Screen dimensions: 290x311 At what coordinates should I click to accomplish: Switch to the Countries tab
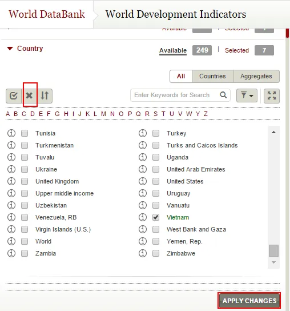212,76
